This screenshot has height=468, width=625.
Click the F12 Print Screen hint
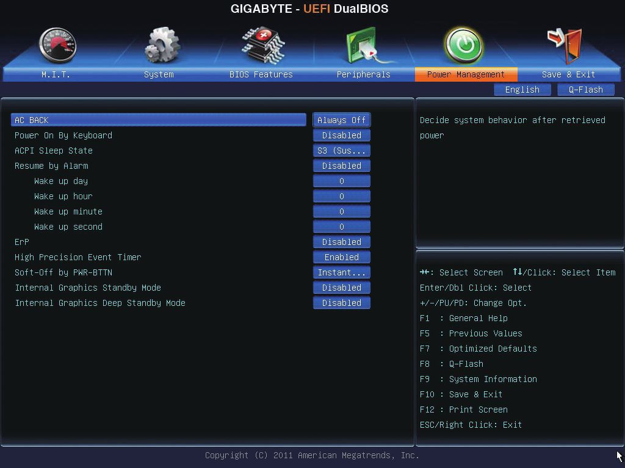[464, 409]
